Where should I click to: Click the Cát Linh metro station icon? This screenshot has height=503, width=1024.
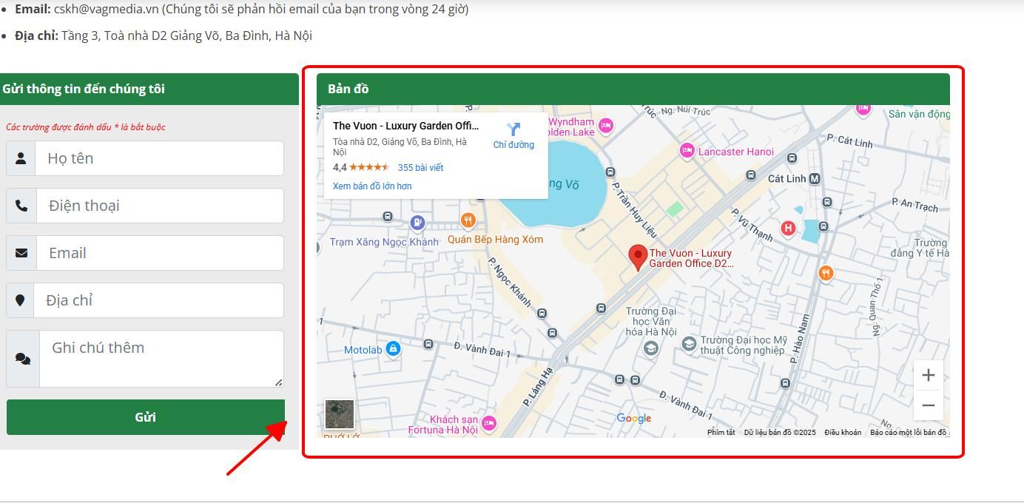coord(815,179)
